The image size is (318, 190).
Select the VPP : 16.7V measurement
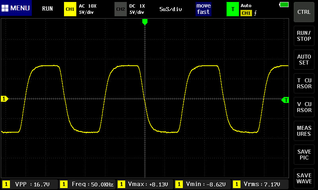click(29, 184)
